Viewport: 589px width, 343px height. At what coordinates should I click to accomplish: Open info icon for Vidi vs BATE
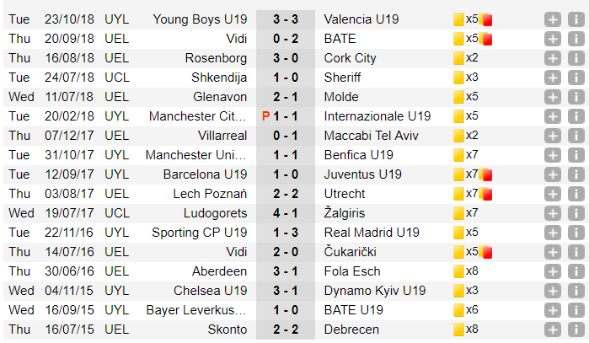coord(575,38)
